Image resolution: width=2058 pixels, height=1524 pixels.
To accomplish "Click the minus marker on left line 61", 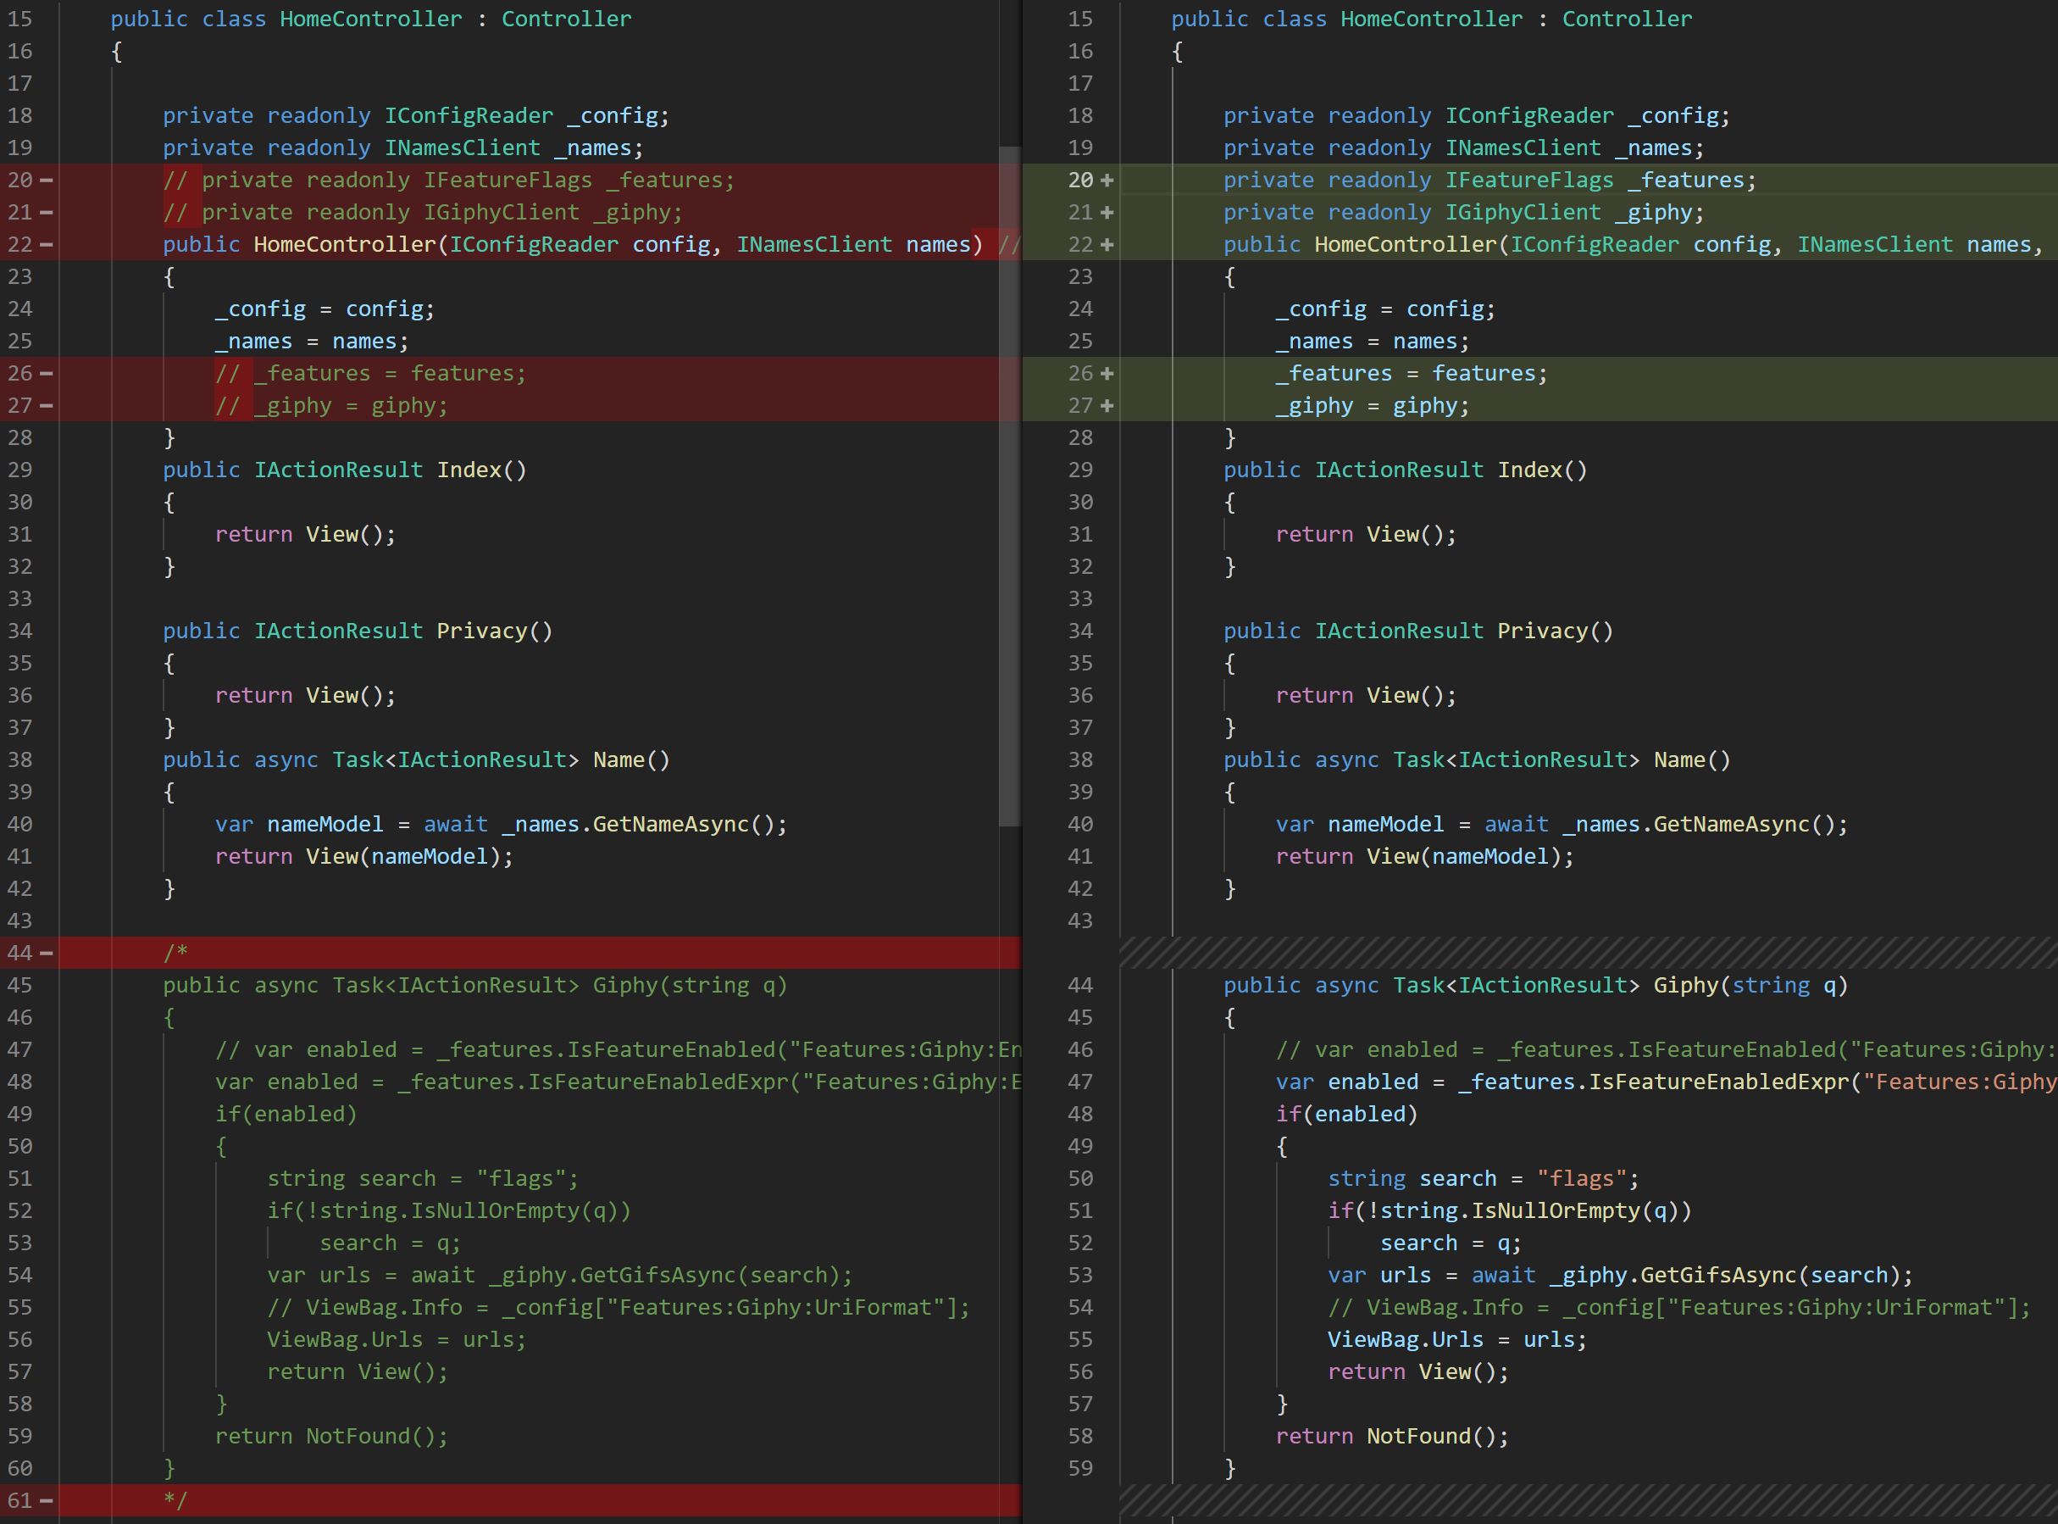I will click(46, 1501).
